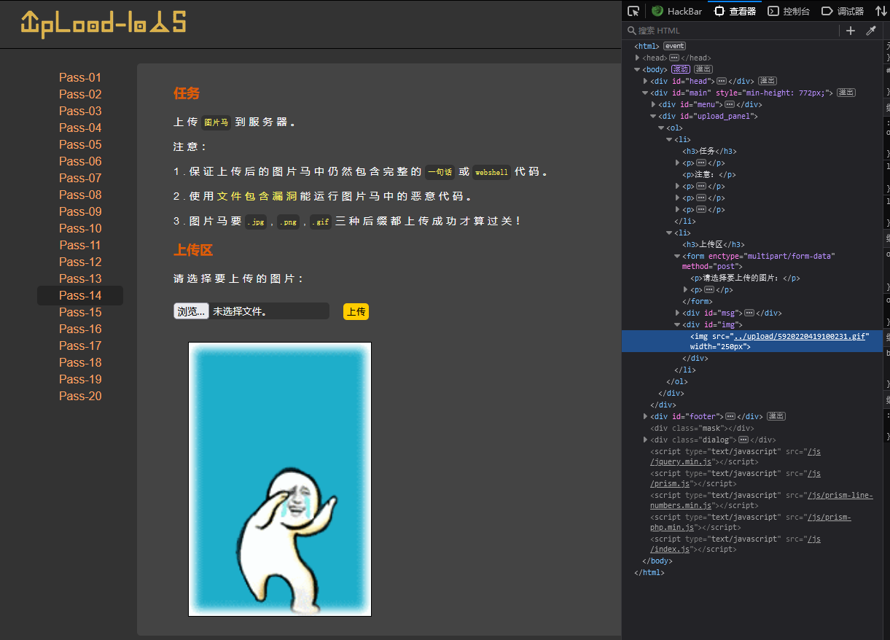Switch to the 查看器 inspector tab
The height and width of the screenshot is (640, 890).
pyautogui.click(x=735, y=11)
